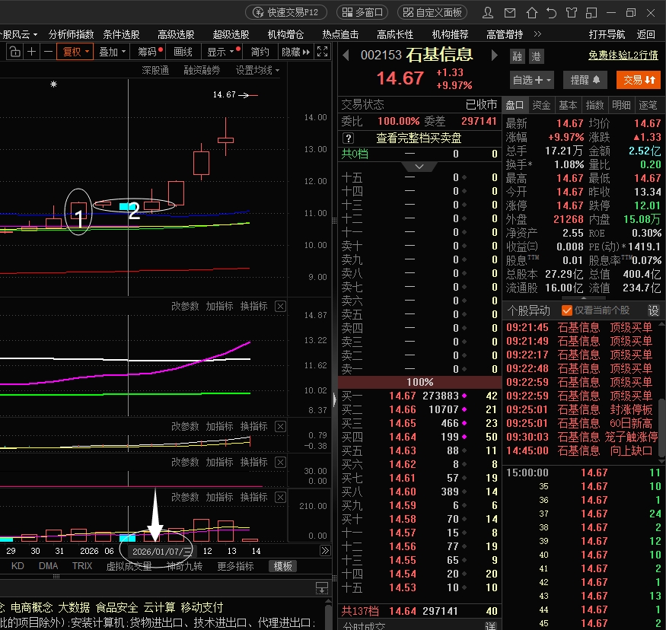This screenshot has width=666, height=630.
Task: Open the 多窗口 multi-window button
Action: tap(362, 12)
